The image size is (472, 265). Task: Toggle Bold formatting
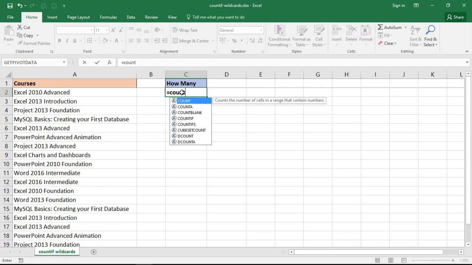coord(59,41)
